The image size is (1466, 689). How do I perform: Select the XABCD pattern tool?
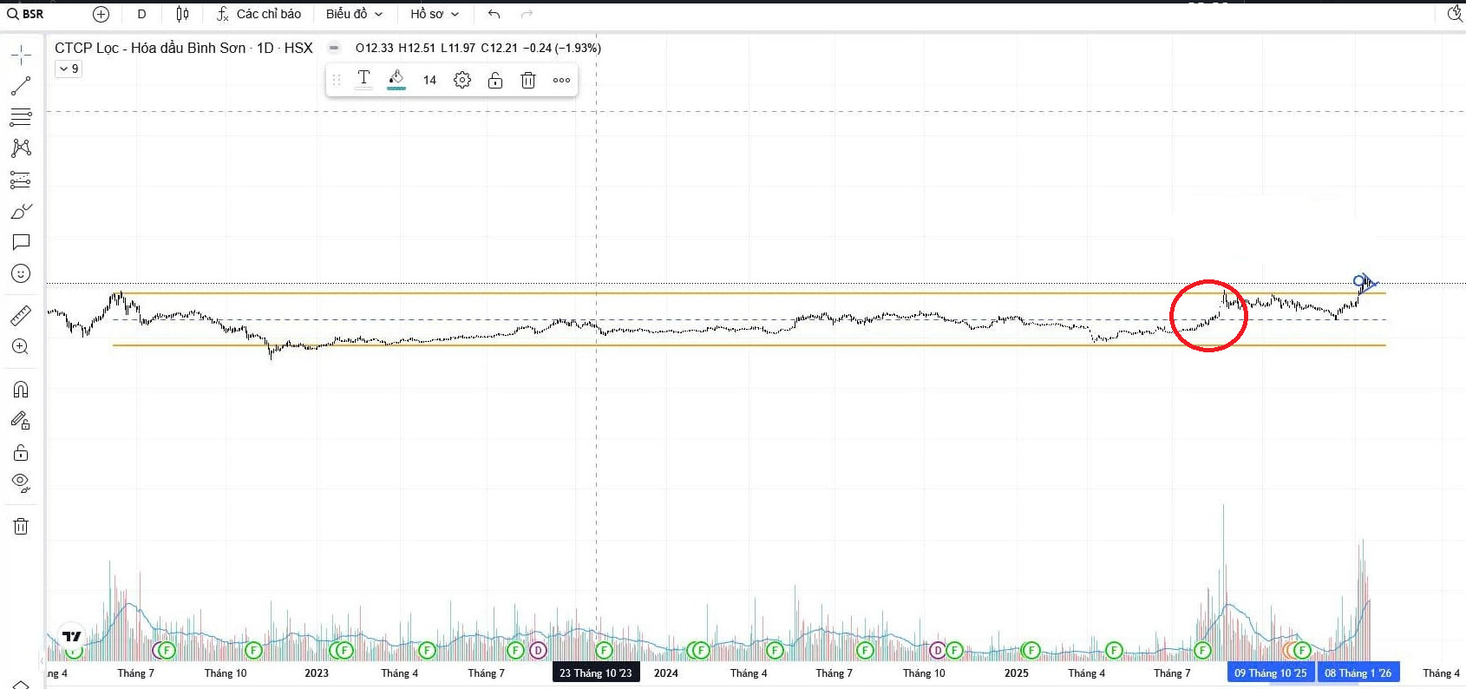click(21, 148)
